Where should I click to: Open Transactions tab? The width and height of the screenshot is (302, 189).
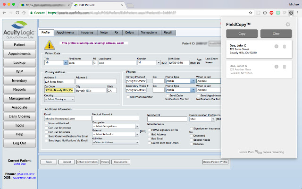(x=149, y=33)
